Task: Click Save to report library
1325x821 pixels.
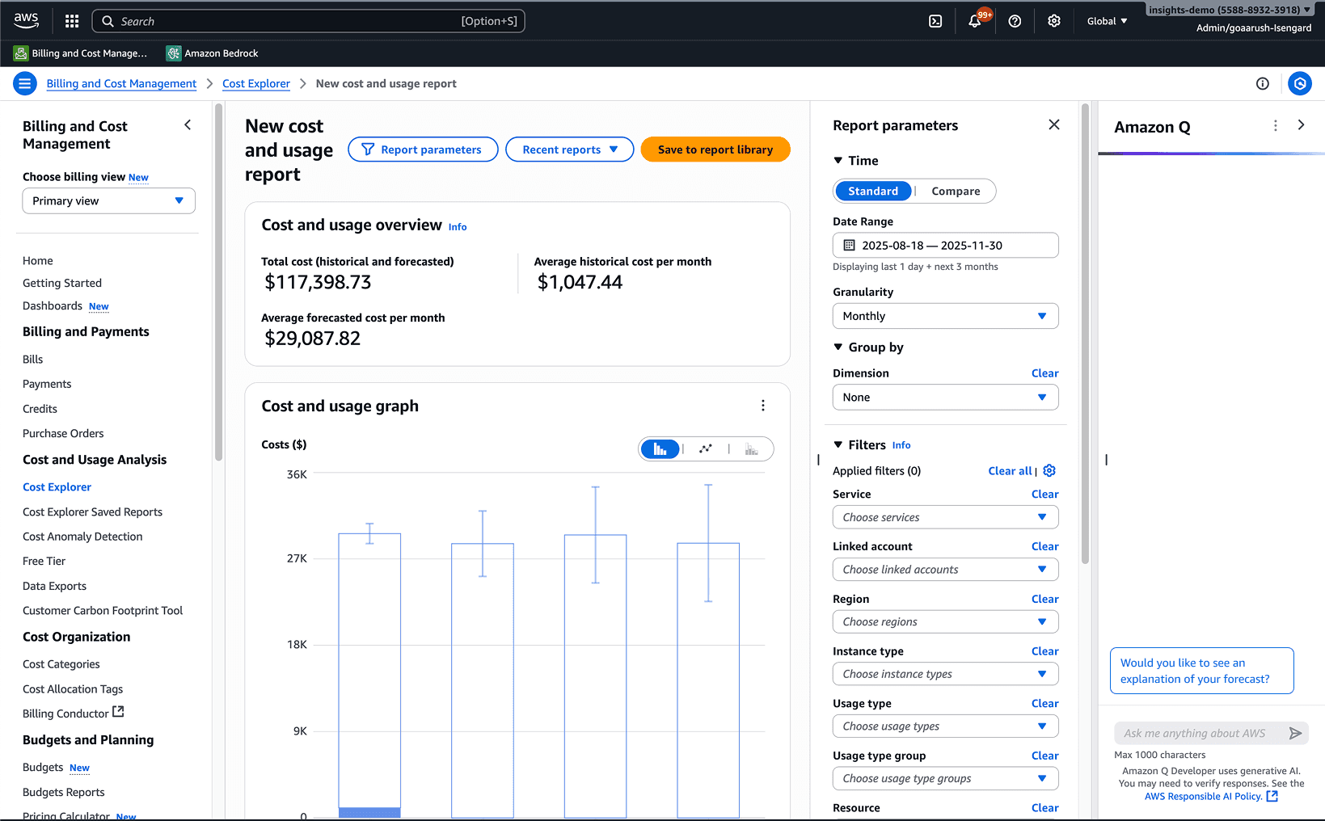Action: click(x=715, y=149)
